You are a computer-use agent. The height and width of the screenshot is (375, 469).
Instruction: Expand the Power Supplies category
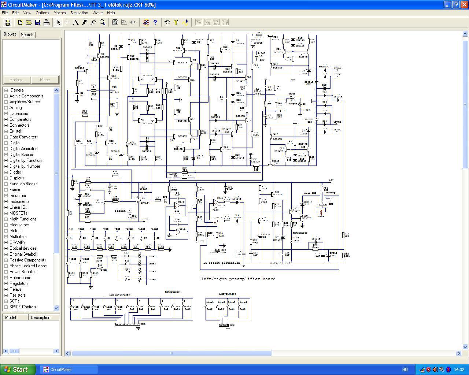click(6, 272)
